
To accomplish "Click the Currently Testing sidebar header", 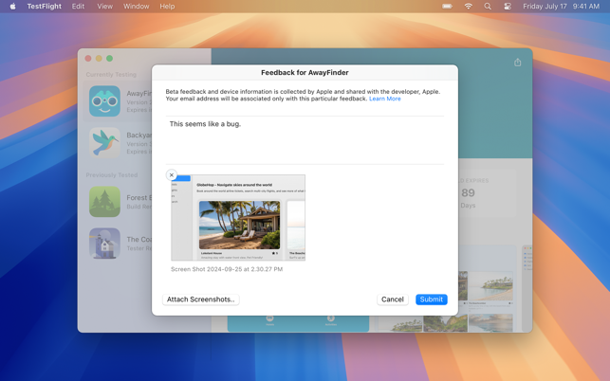I will point(111,74).
